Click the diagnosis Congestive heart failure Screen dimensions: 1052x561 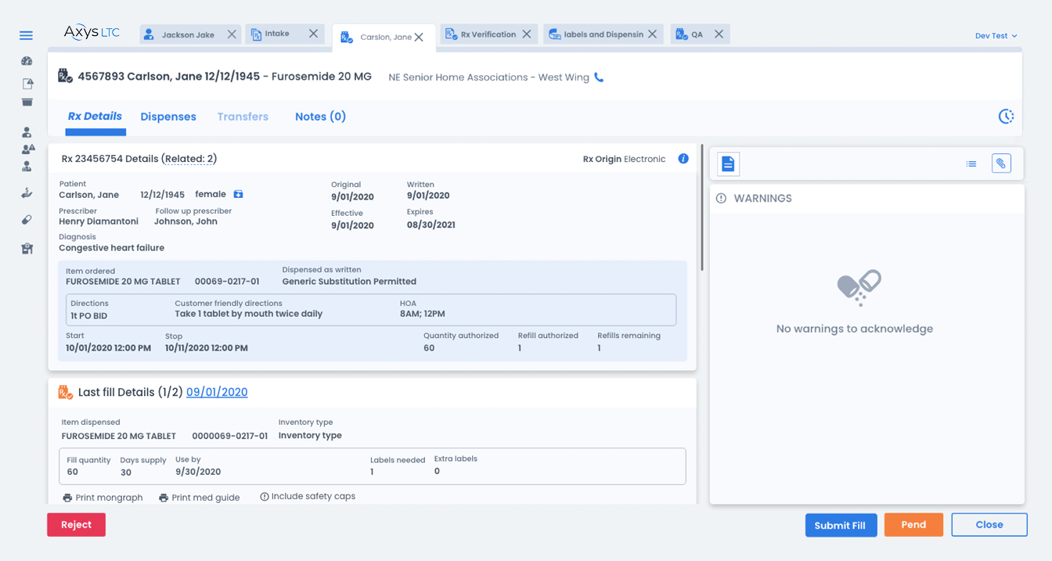112,248
